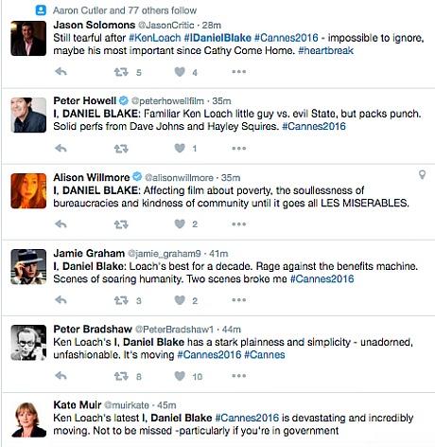The height and width of the screenshot is (447, 435).
Task: Like Jamie Graham's tweet
Action: 180,300
